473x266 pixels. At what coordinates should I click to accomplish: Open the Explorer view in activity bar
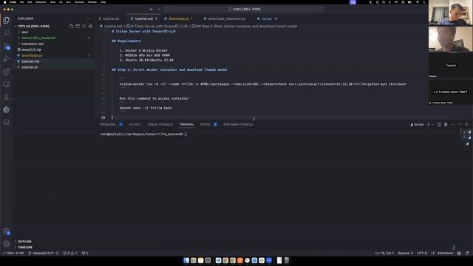click(7, 20)
